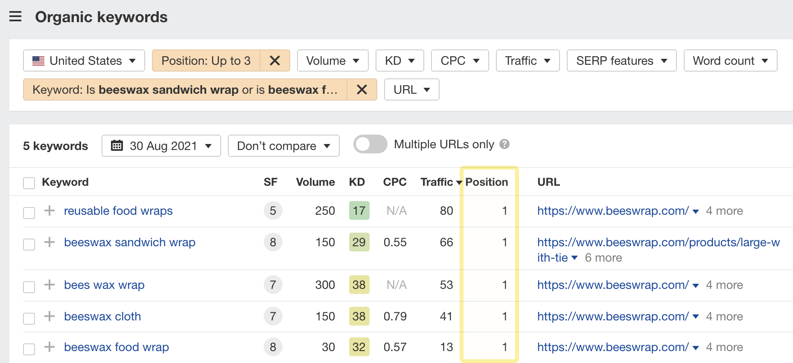This screenshot has height=363, width=793.
Task: Click the KD score 17 badge
Action: (359, 211)
